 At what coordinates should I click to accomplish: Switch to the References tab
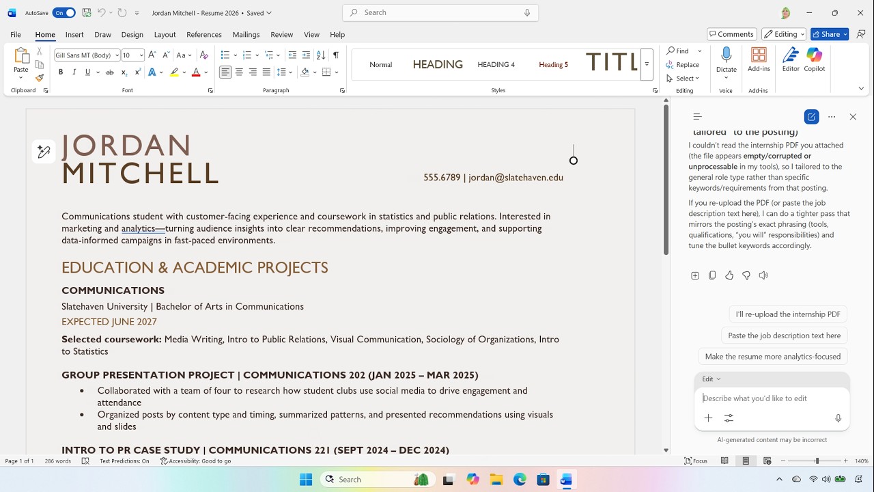click(203, 34)
